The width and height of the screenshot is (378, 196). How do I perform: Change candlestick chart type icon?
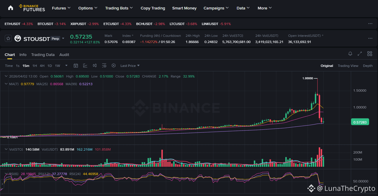[x=95, y=65]
